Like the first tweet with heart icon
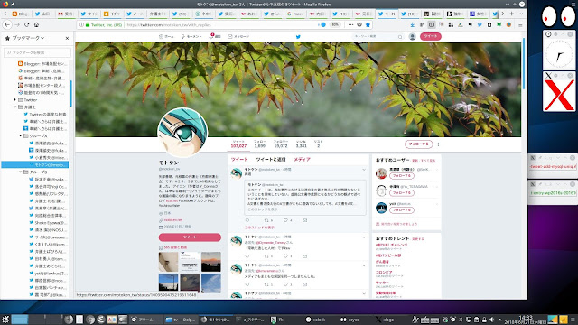Viewport: 578px width, 325px height. [x=285, y=220]
